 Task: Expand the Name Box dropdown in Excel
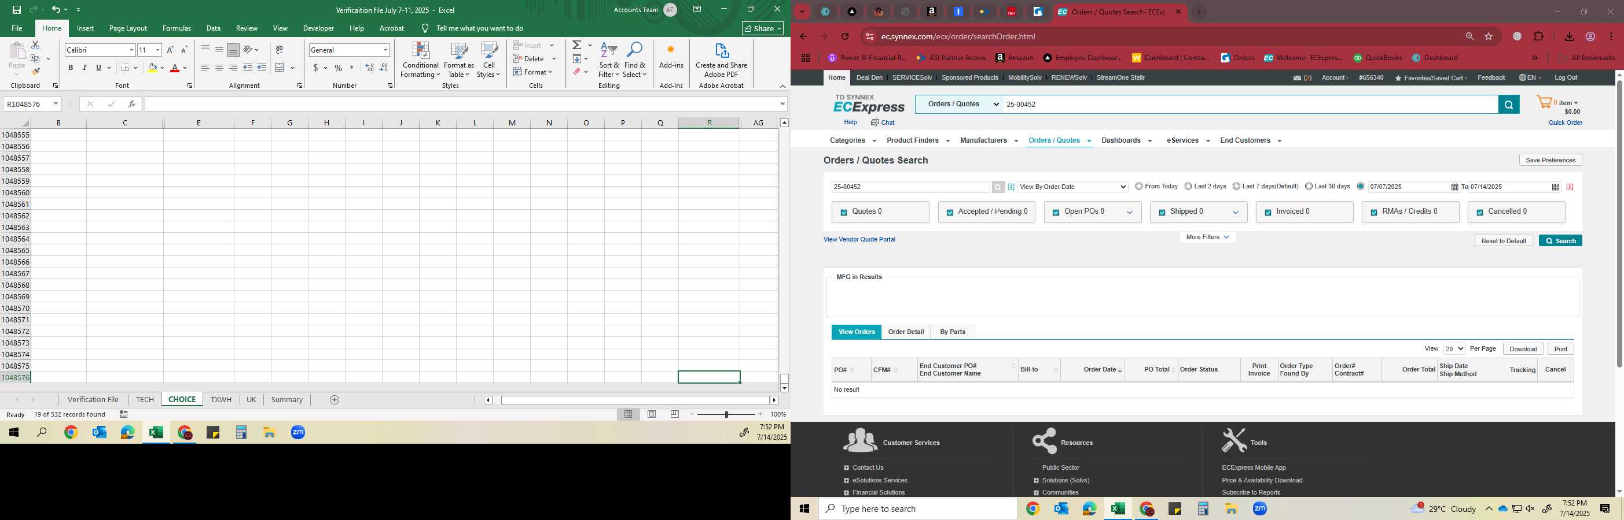point(56,104)
